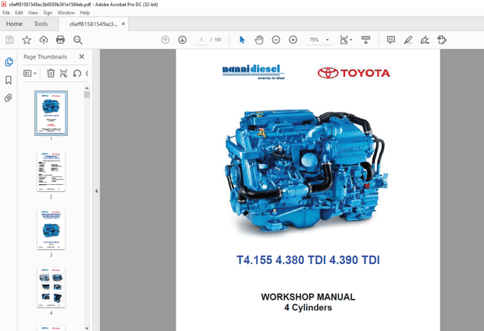Viewport: 484px width, 331px height.
Task: Open the find text magnifier icon
Action: 78,40
